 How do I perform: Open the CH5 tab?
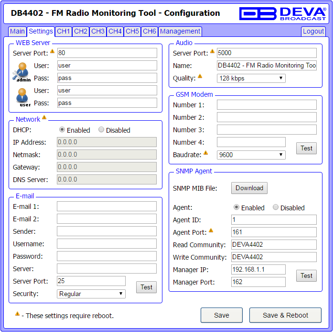tap(132, 31)
